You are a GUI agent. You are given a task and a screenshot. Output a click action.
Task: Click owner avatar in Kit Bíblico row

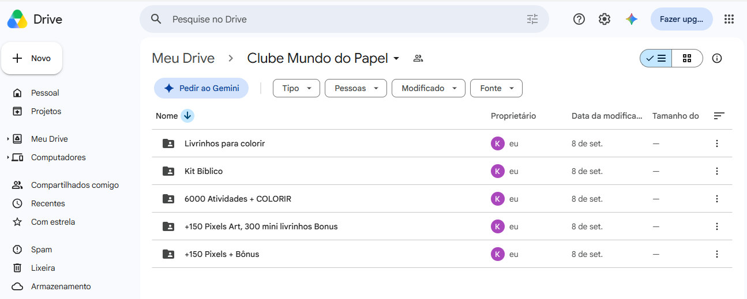click(x=498, y=171)
